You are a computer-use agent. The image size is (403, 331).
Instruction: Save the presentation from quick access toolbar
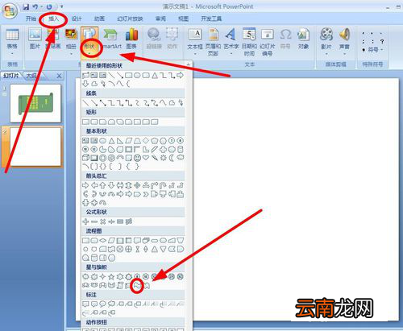[26, 6]
